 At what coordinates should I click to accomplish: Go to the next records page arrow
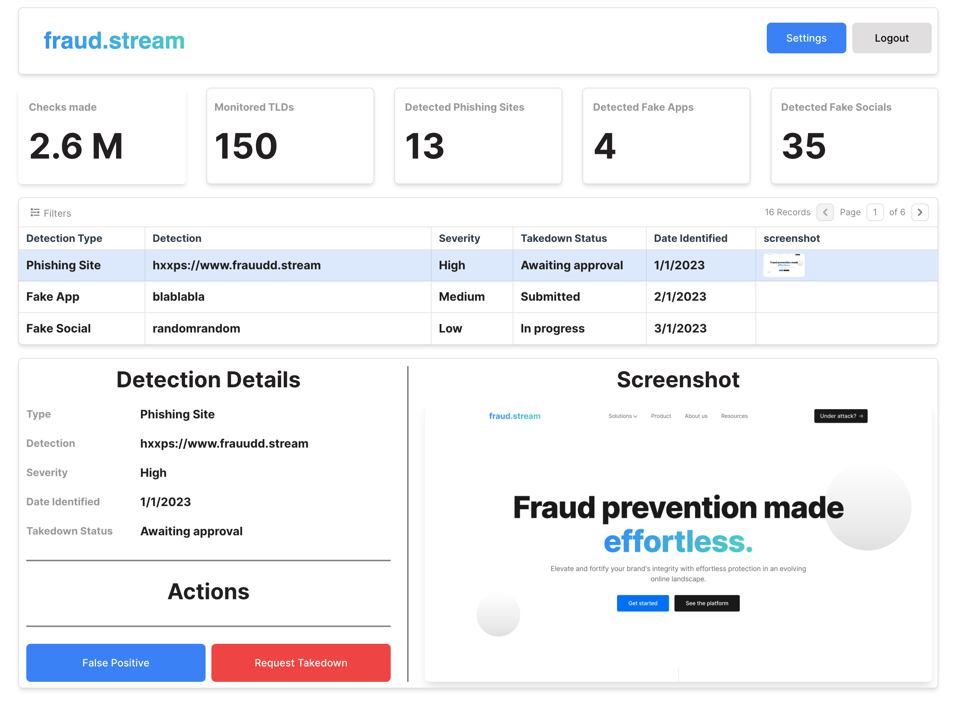920,212
